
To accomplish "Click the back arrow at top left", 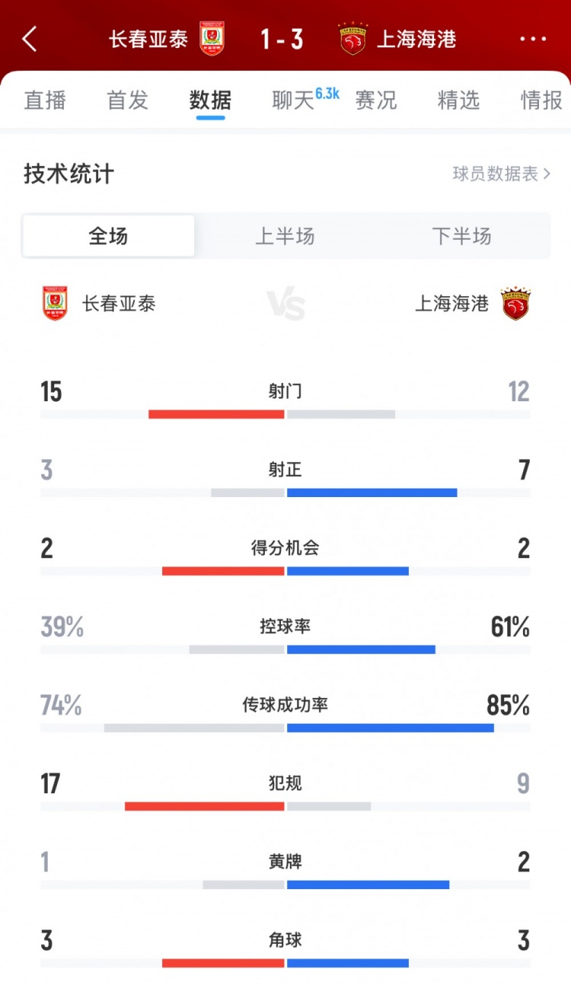I will [x=29, y=39].
